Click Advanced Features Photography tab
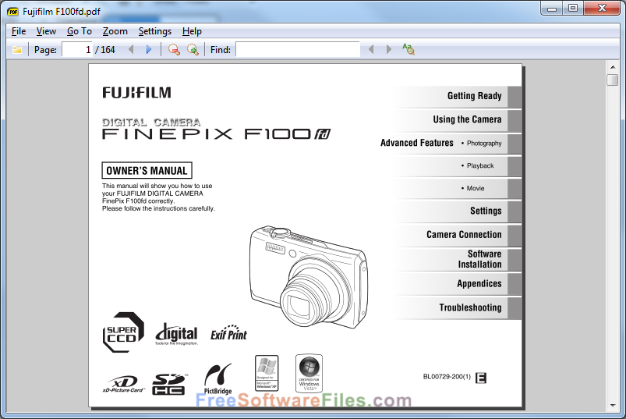 (451, 143)
